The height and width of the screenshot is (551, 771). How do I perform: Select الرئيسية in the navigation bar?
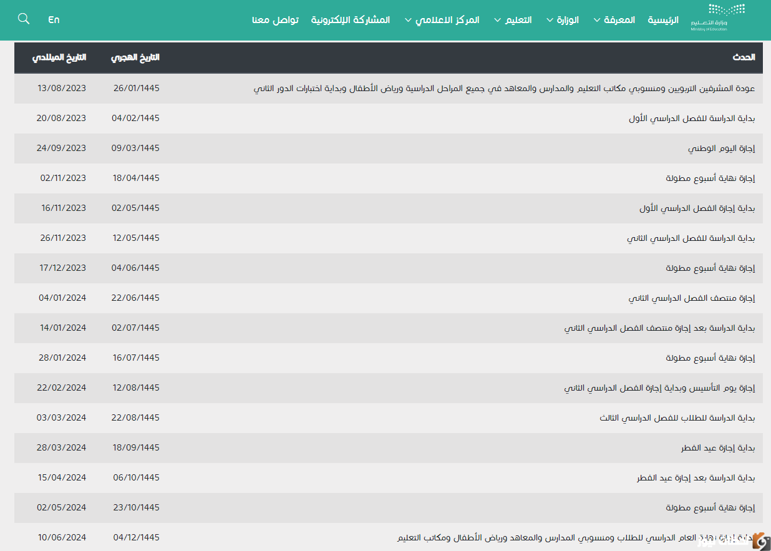tap(662, 20)
